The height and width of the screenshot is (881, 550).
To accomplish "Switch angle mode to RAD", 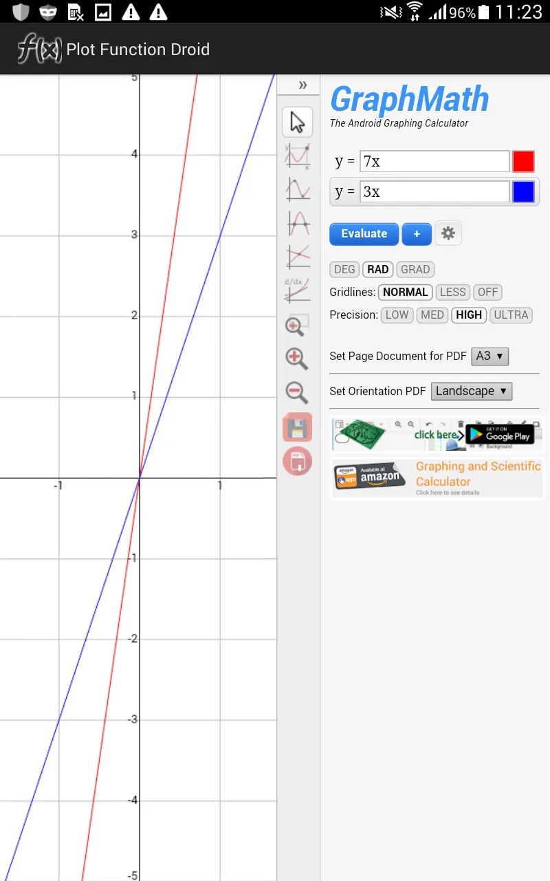I will point(378,269).
